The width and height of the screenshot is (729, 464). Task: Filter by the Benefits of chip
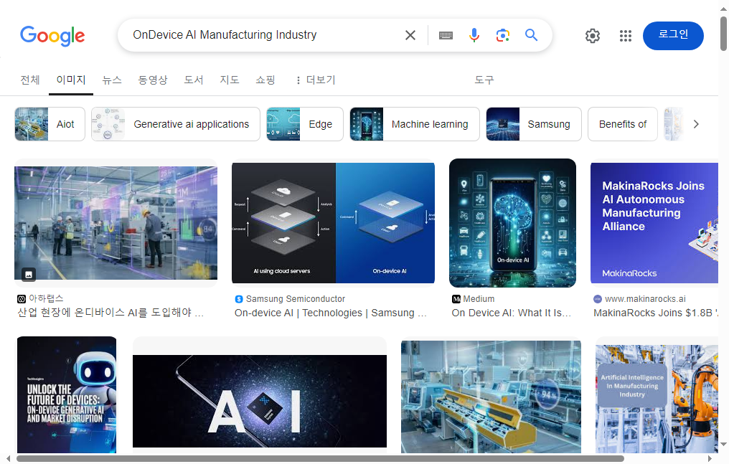[623, 124]
